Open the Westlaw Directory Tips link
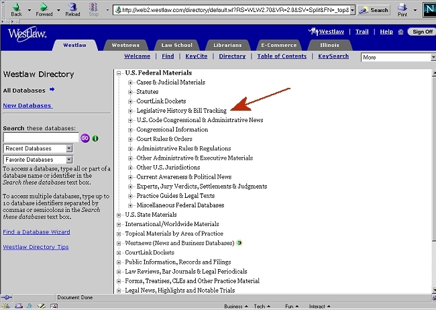436x310 pixels. point(36,247)
